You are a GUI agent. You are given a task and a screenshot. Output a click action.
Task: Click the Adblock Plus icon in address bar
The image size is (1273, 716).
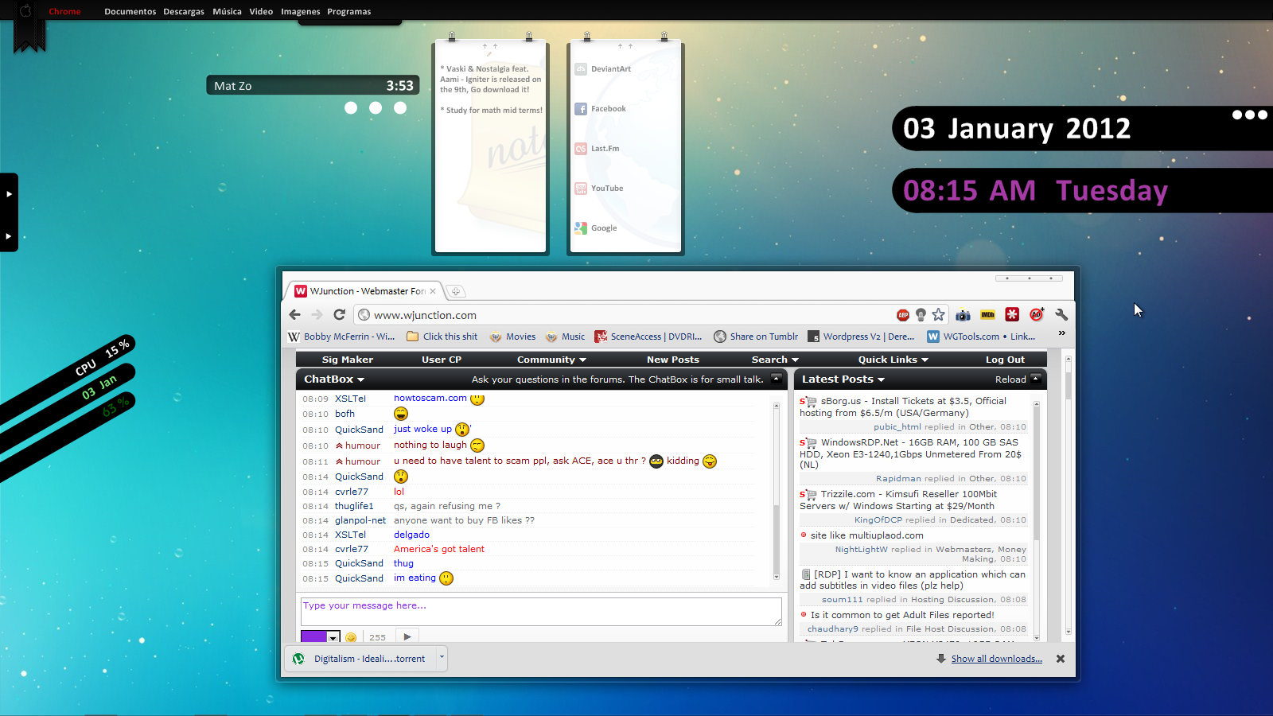(902, 315)
